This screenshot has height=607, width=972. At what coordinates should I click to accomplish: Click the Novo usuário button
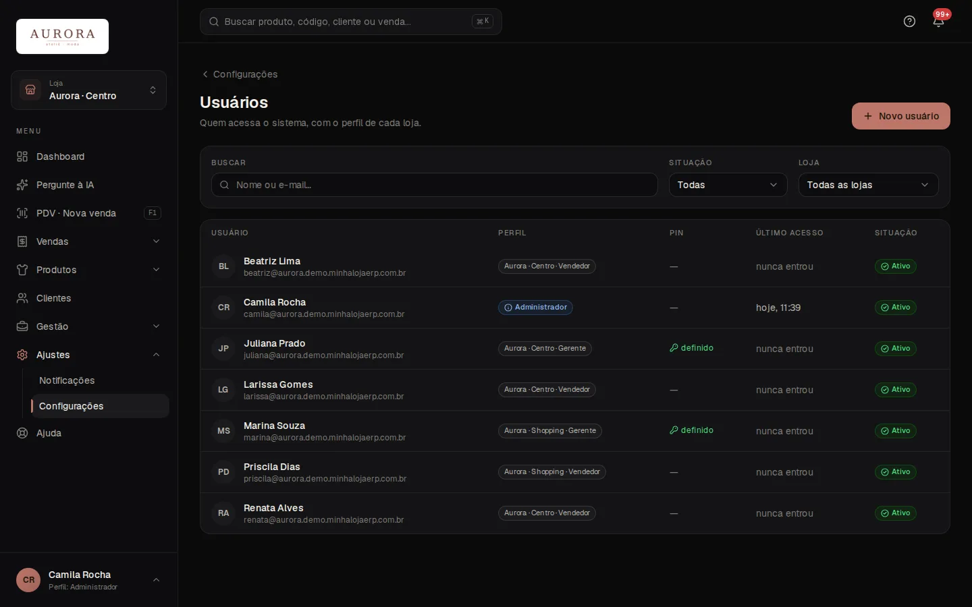pyautogui.click(x=900, y=116)
